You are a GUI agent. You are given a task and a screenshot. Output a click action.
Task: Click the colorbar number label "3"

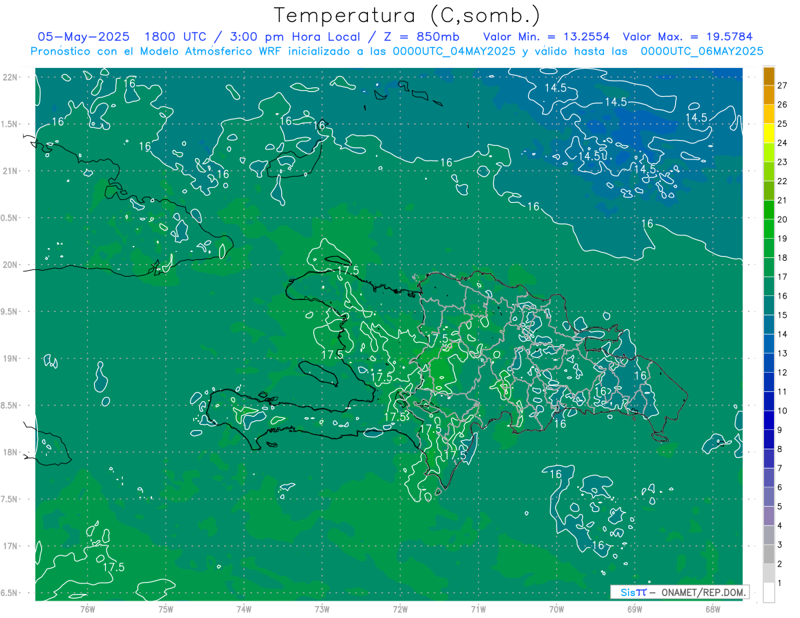(781, 545)
